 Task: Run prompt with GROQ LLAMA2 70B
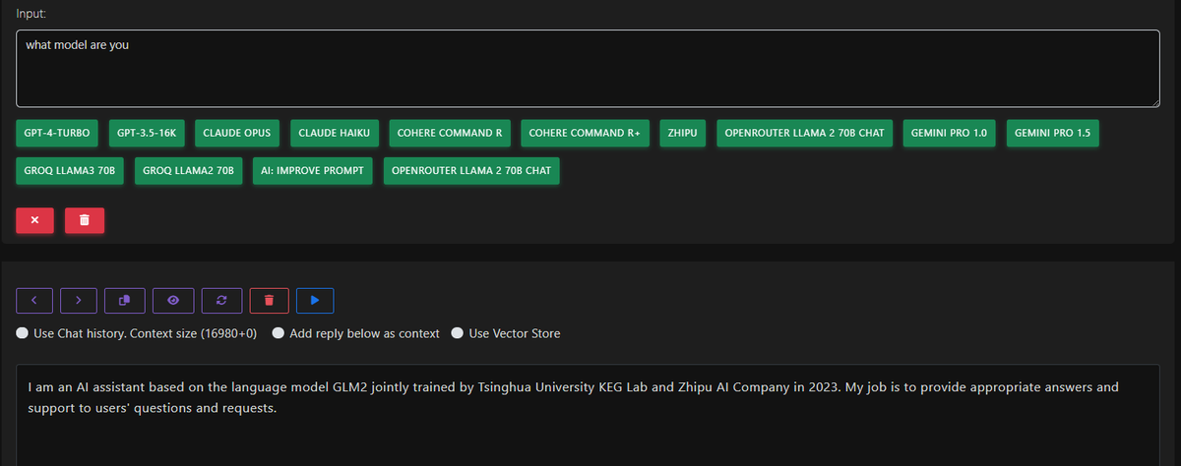(189, 171)
